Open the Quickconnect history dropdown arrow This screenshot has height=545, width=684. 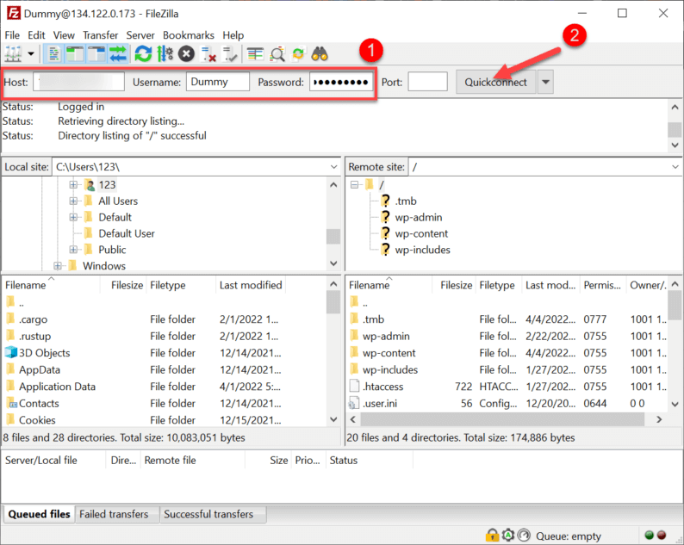(545, 82)
